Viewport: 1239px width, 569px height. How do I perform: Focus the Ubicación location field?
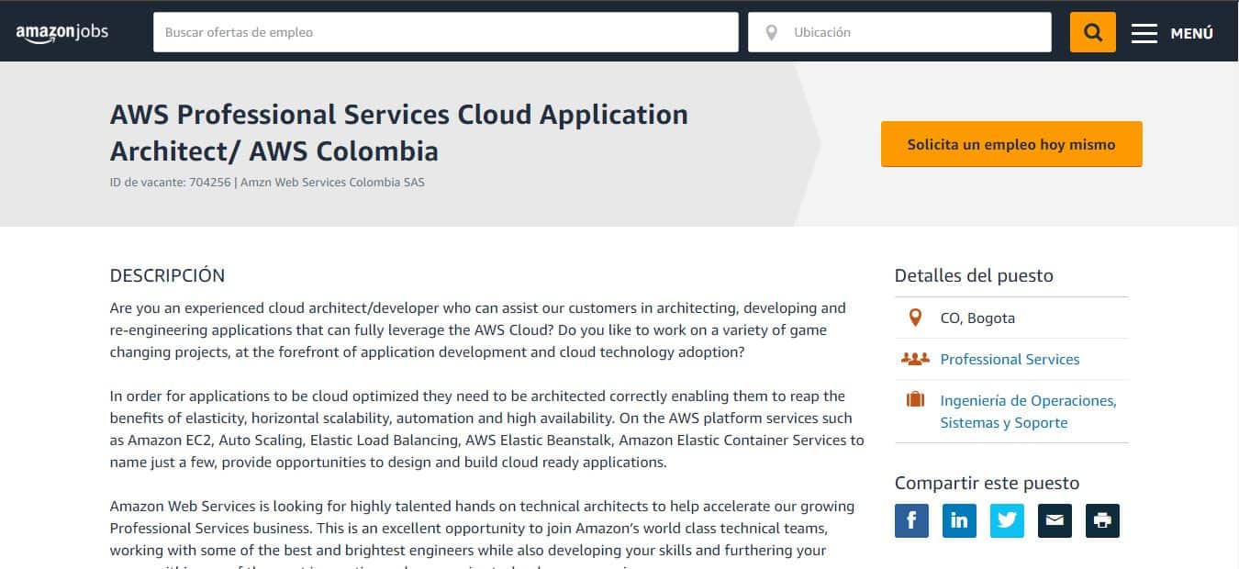point(899,32)
